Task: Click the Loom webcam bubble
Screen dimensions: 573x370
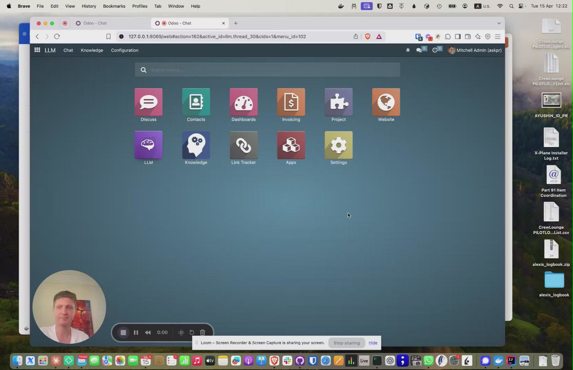Action: click(x=69, y=307)
